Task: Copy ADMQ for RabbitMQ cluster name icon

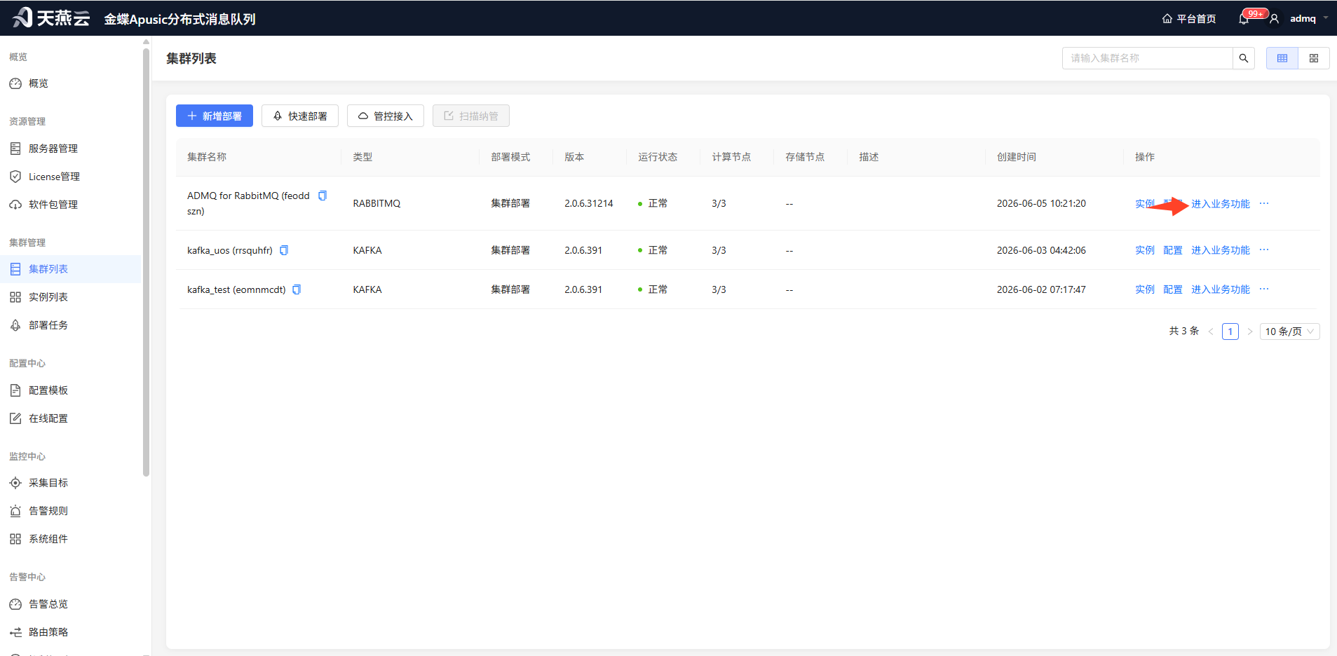Action: pyautogui.click(x=323, y=196)
